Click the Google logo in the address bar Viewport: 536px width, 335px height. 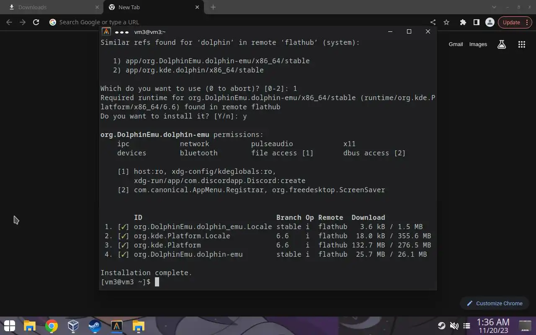click(x=53, y=22)
